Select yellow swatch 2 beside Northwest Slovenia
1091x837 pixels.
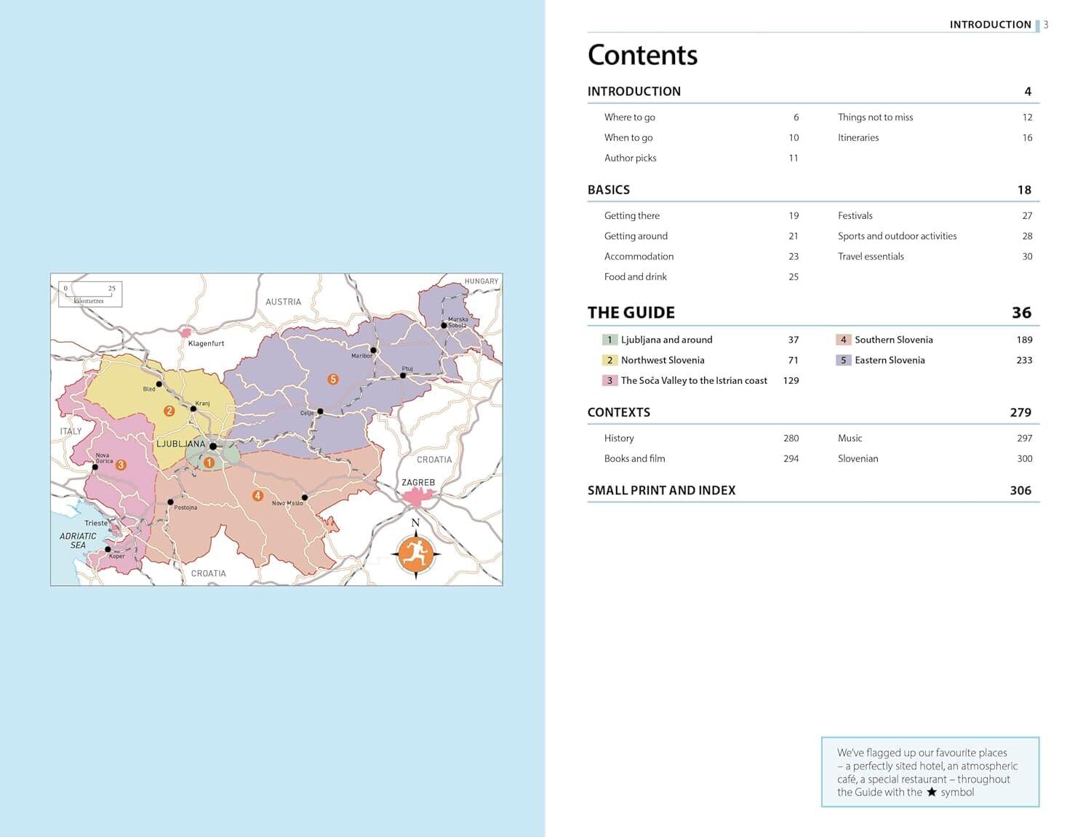[x=610, y=360]
